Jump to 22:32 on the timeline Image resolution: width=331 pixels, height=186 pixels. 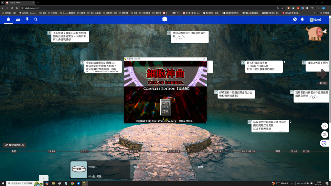click(x=306, y=151)
